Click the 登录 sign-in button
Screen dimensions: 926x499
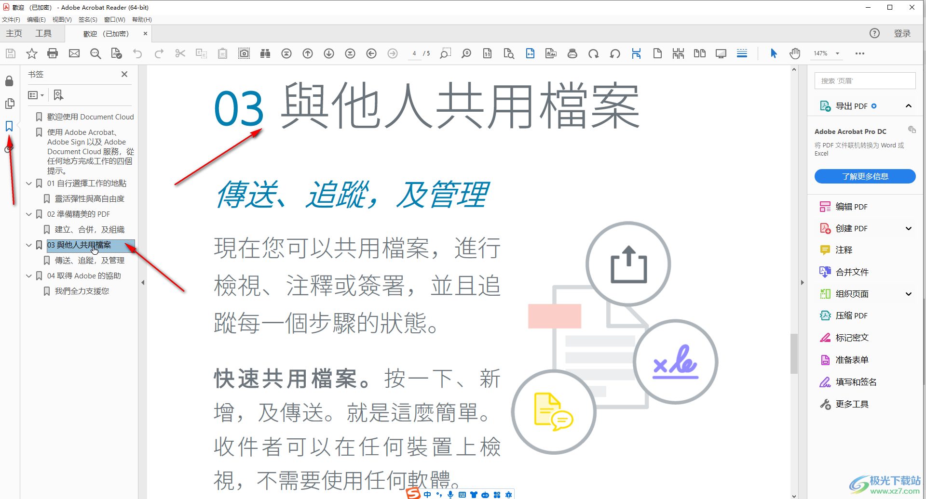(x=902, y=33)
